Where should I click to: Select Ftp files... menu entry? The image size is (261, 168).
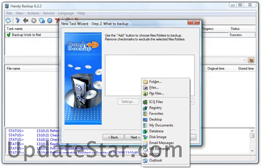[x=166, y=94]
